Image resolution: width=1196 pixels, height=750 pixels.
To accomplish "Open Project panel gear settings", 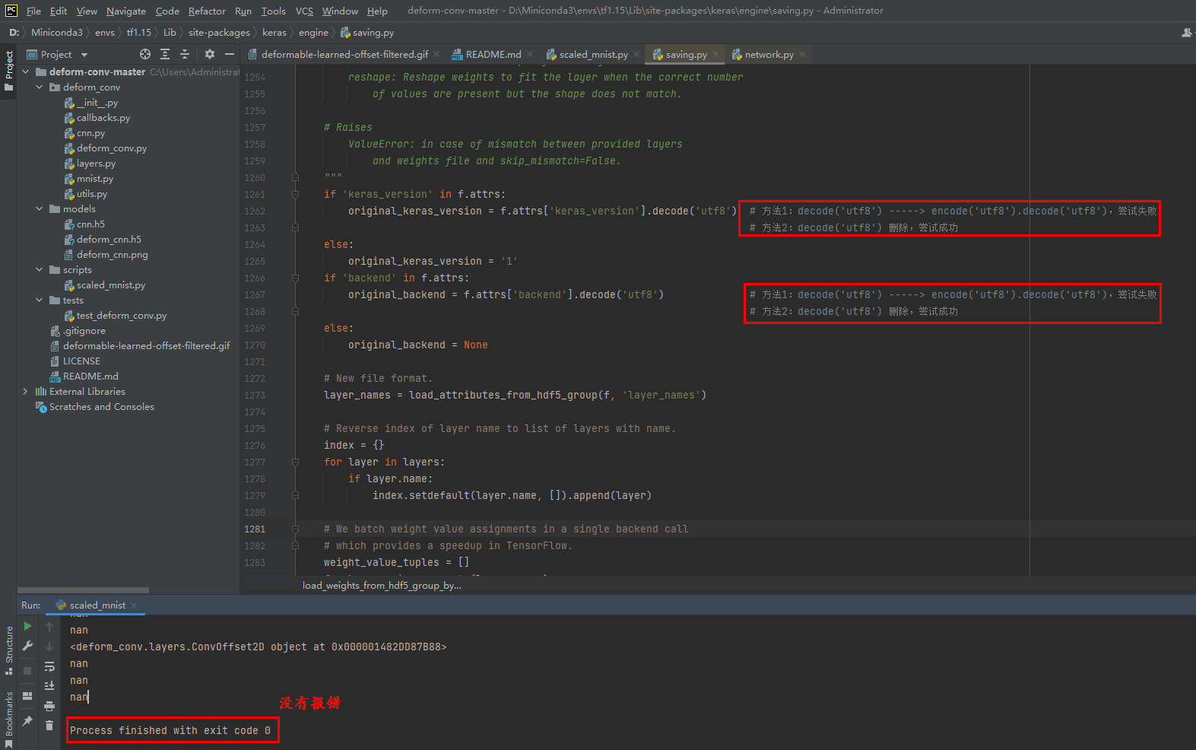I will (x=210, y=54).
